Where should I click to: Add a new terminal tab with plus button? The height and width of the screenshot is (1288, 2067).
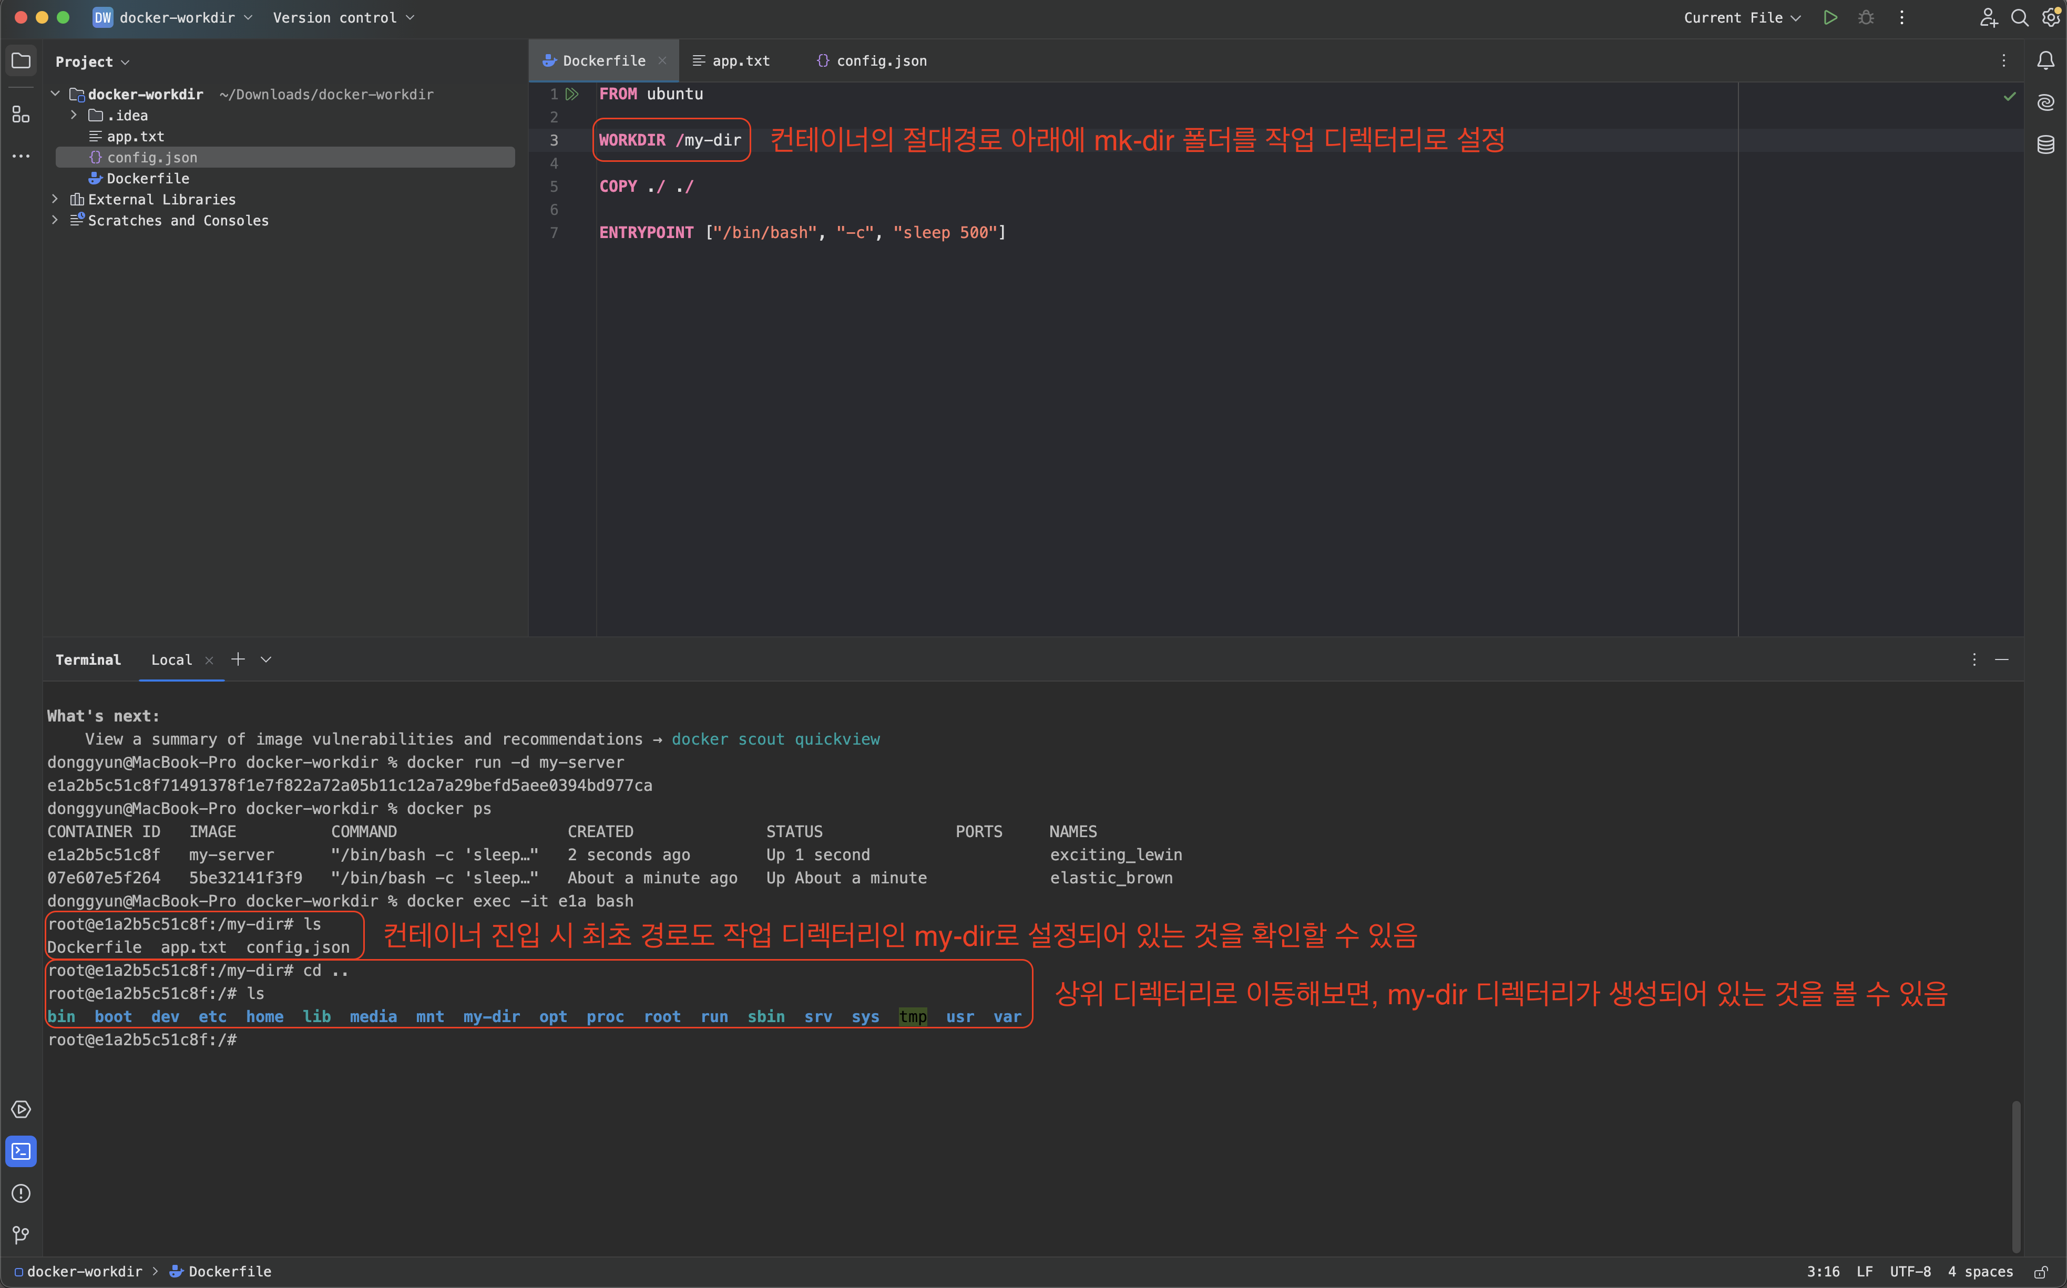[238, 660]
